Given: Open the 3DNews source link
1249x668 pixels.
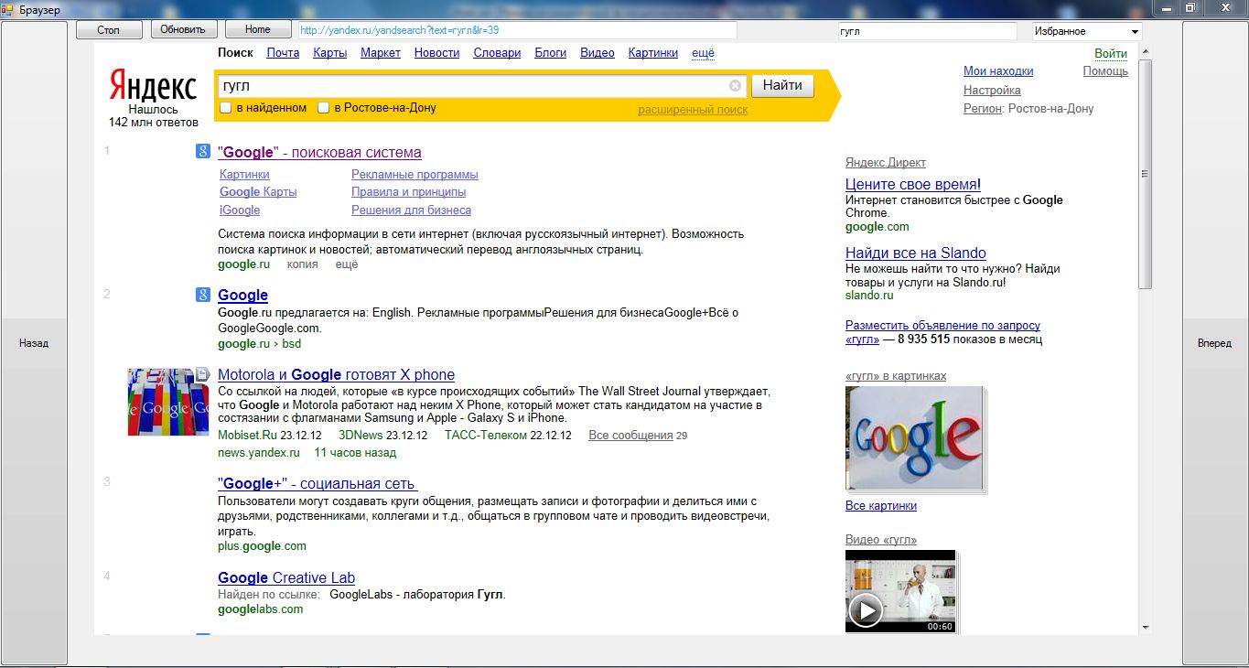Looking at the screenshot, I should pyautogui.click(x=361, y=436).
